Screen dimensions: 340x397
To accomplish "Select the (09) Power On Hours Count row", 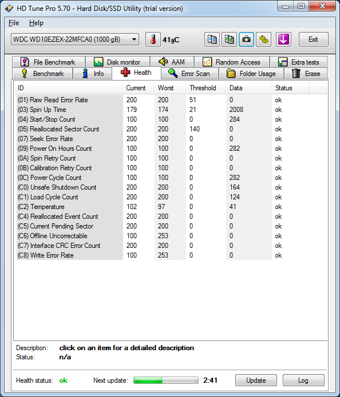I will click(163, 149).
